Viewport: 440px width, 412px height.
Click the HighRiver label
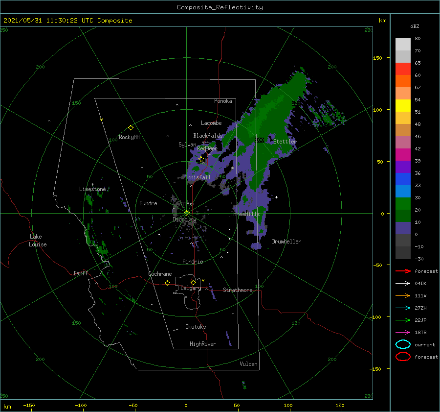[x=203, y=344]
